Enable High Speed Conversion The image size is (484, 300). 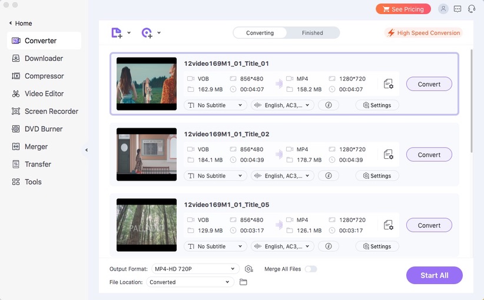pos(423,33)
